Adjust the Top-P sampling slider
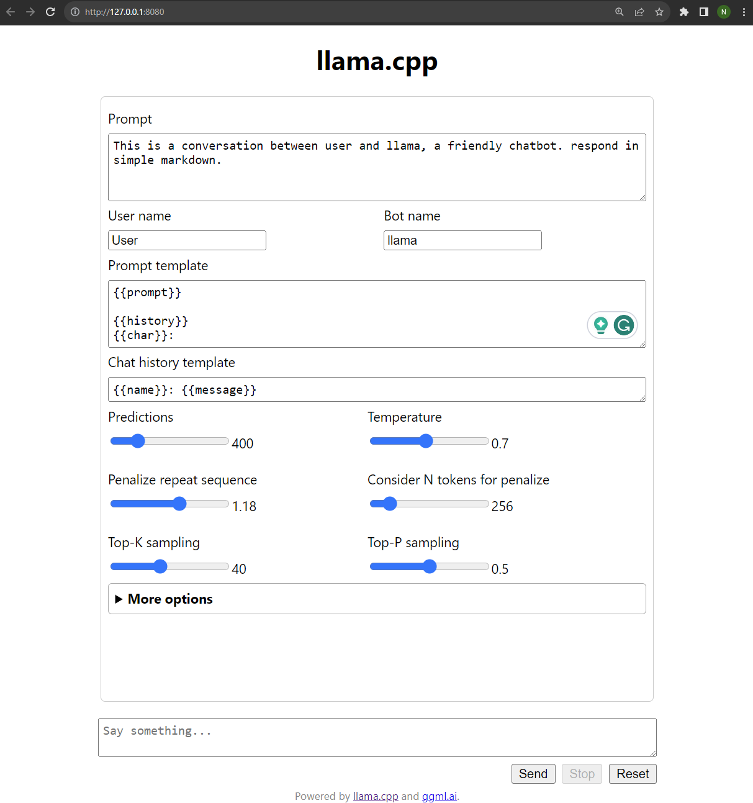Viewport: 753px width, 803px height. tap(429, 566)
